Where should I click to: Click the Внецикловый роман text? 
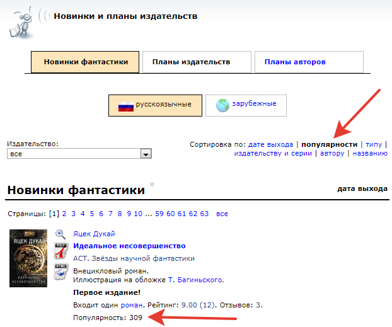[x=111, y=271]
